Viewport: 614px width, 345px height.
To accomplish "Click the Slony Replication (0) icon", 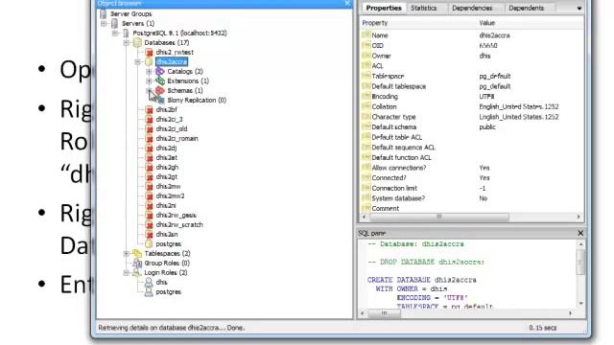I will point(160,100).
